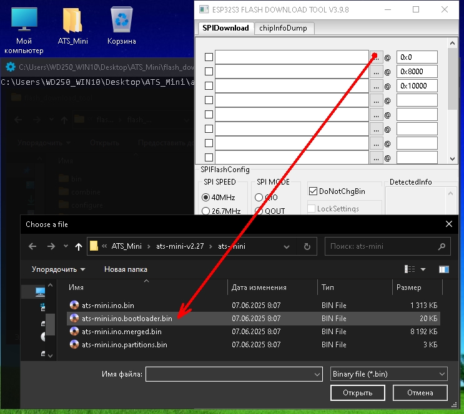Open the Мой компьютер desktop icon

tap(24, 25)
